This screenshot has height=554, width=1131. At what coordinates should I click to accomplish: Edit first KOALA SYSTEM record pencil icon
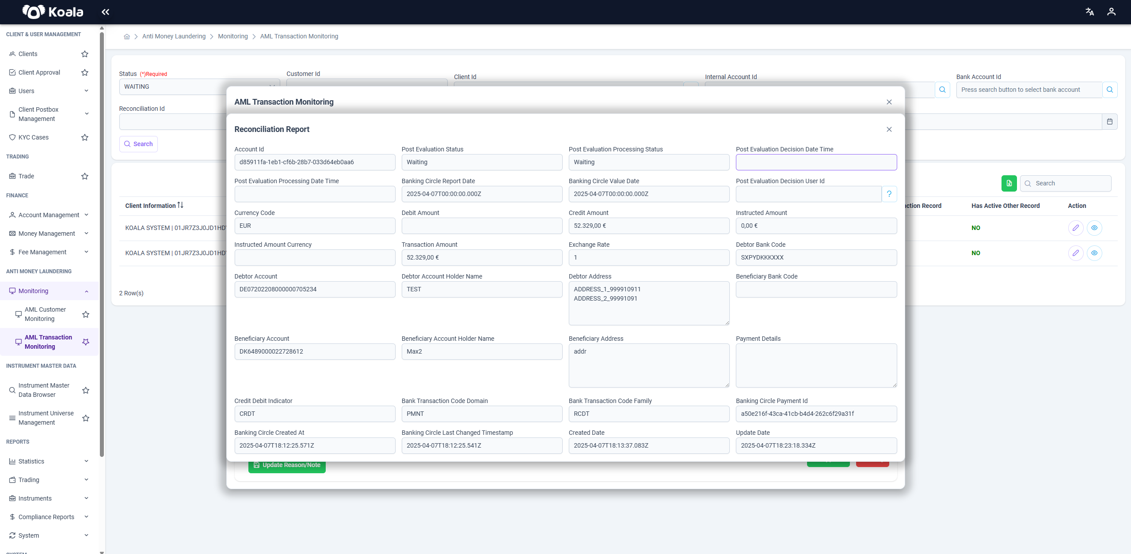tap(1076, 228)
